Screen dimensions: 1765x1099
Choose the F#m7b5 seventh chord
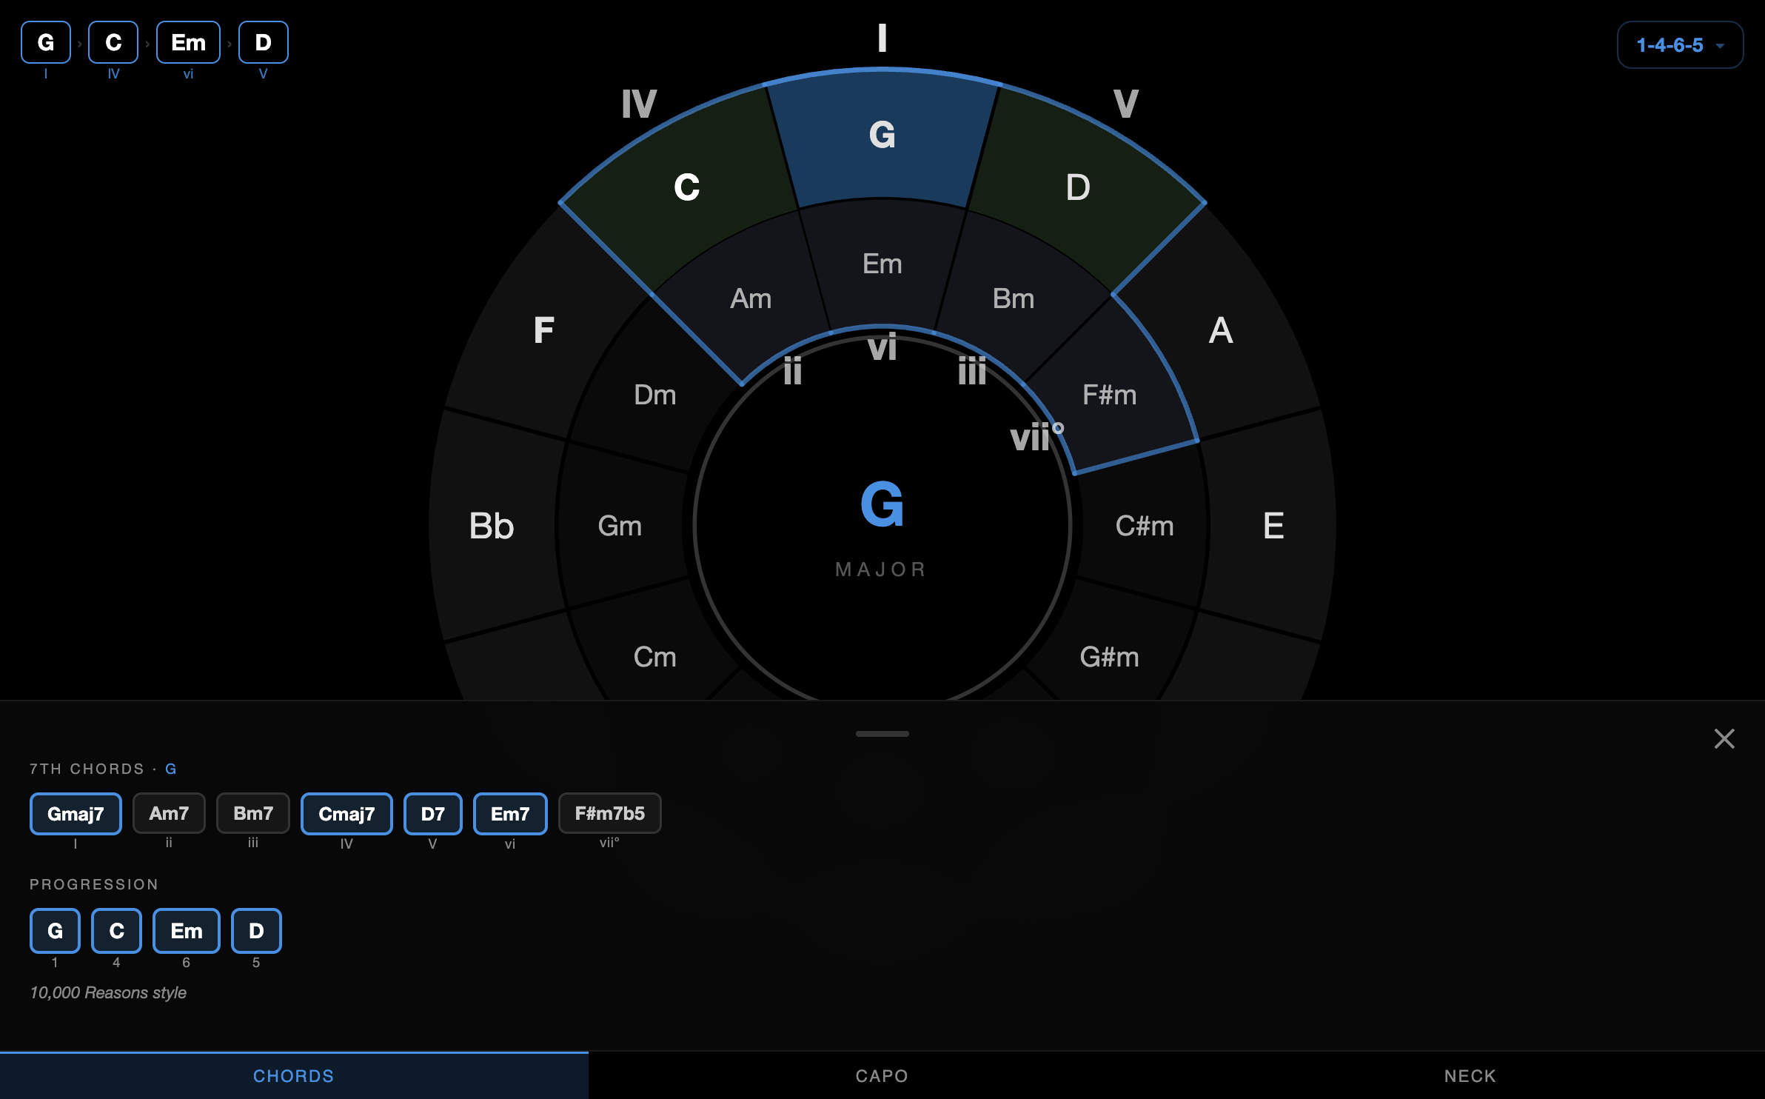(609, 813)
